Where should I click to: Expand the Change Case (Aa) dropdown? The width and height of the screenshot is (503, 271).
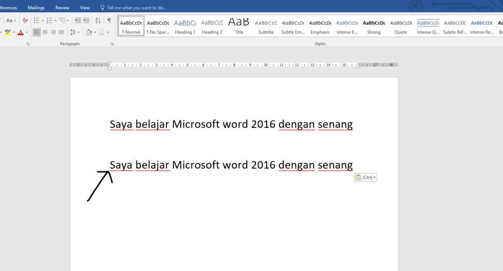tap(11, 21)
